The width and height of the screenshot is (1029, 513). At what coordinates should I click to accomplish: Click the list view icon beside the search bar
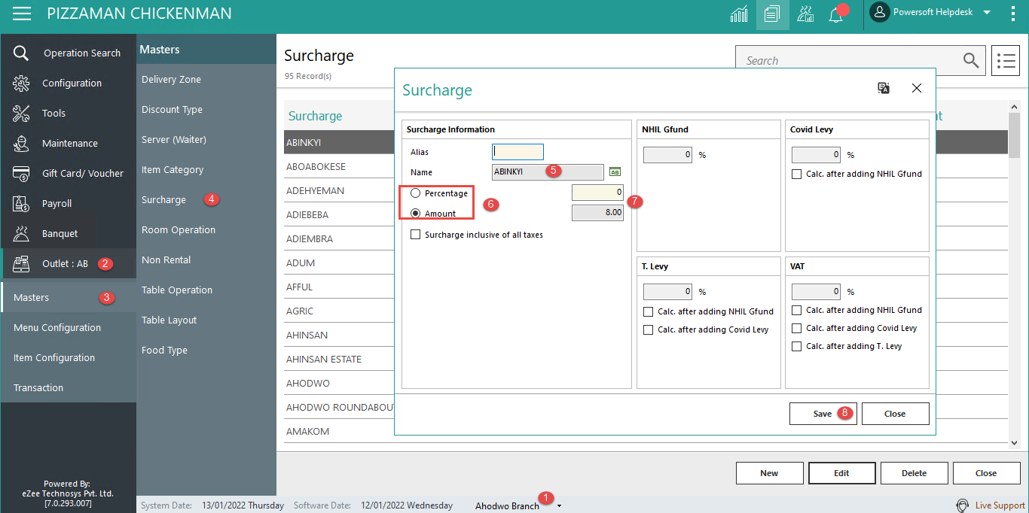pos(1006,60)
